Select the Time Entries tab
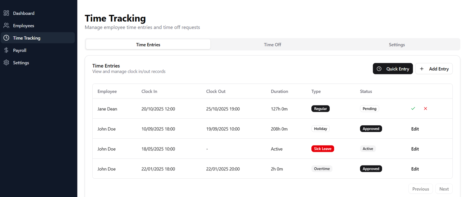Viewport: 466px width, 197px height. 148,45
